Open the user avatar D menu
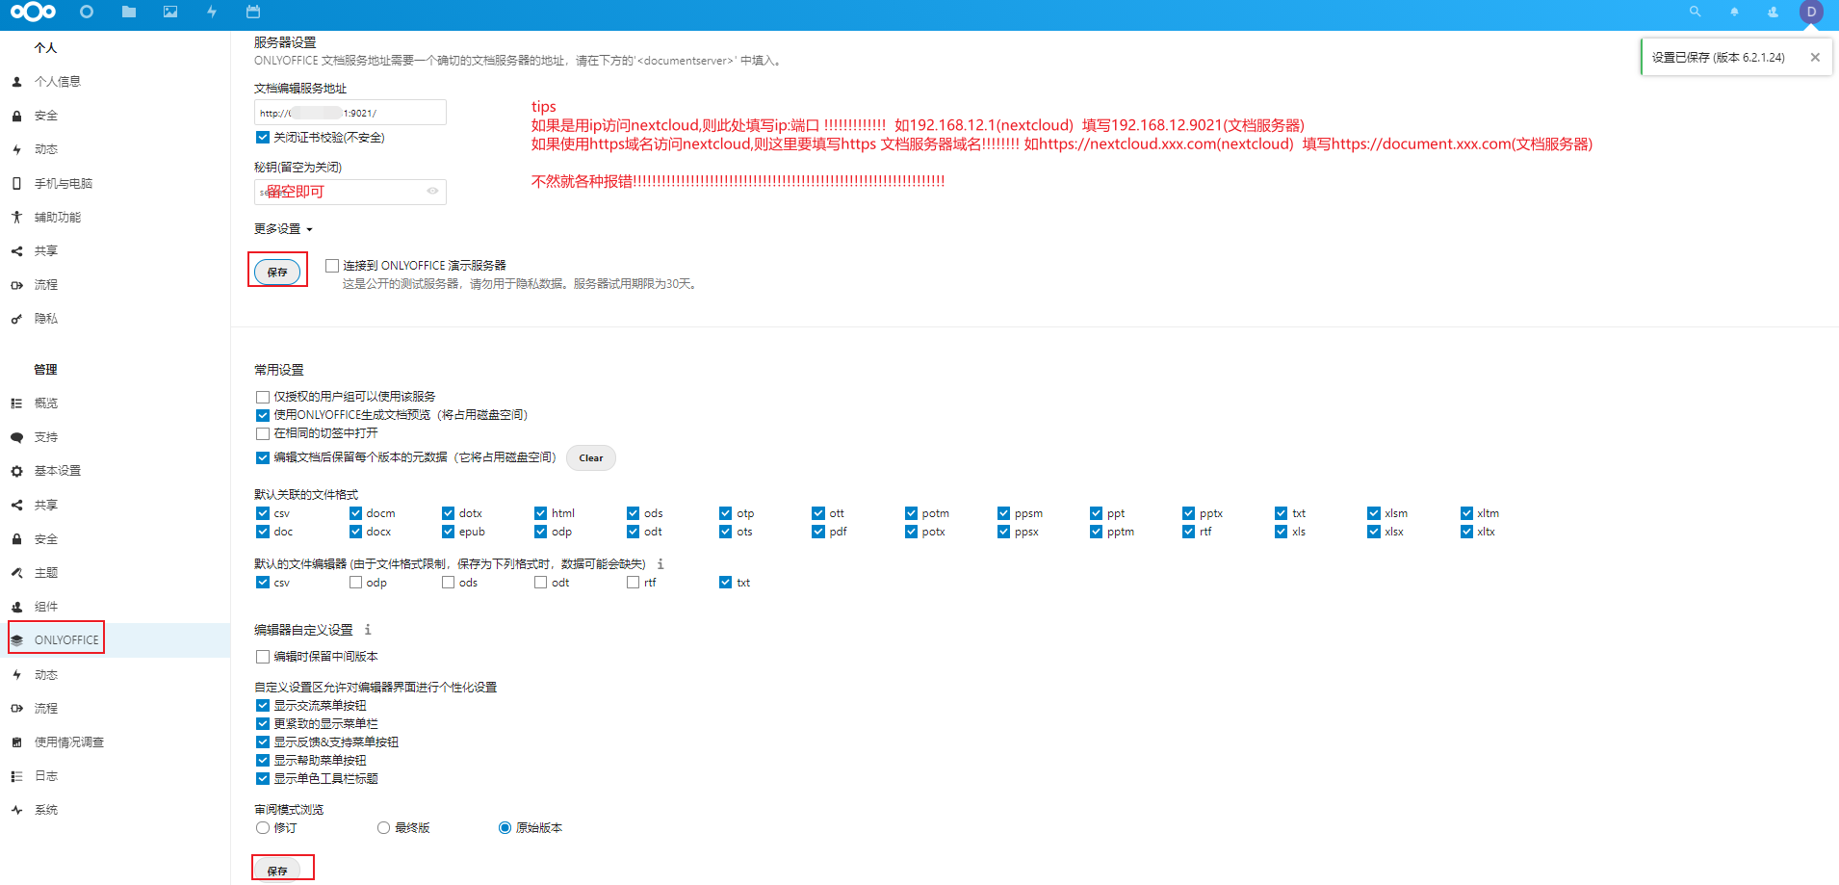 (1811, 12)
